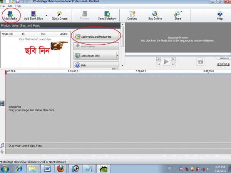Click the video sequence track icon
The width and height of the screenshot is (231, 173).
point(2,103)
